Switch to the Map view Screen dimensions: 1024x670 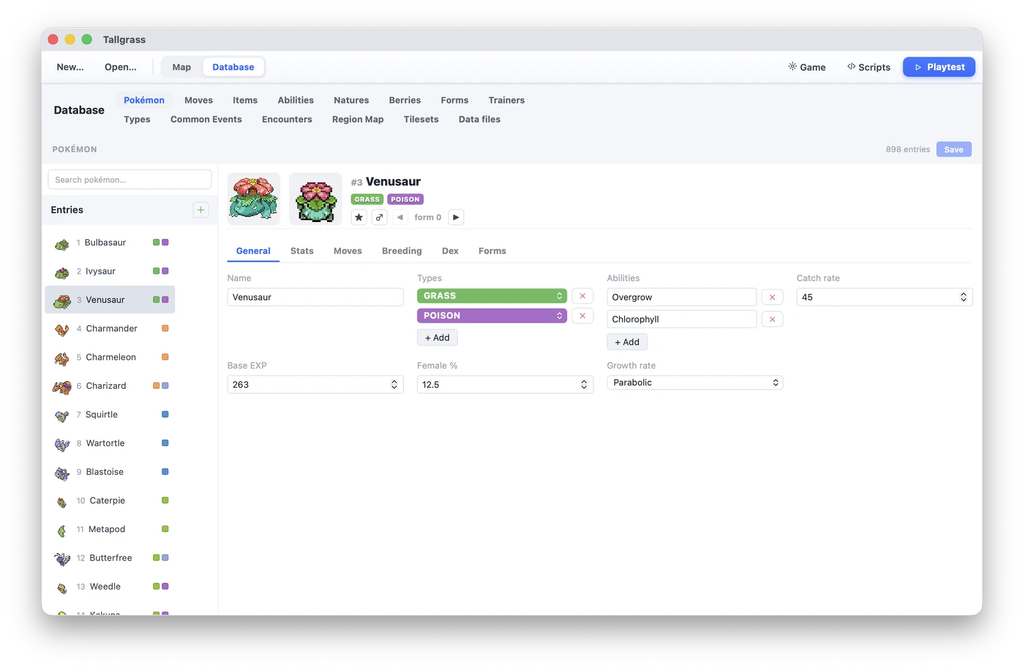pyautogui.click(x=181, y=67)
